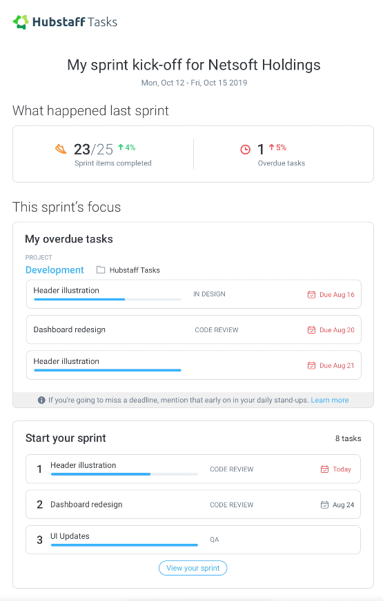The height and width of the screenshot is (601, 383).
Task: Click the red calendar icon next to Today
Action: point(324,469)
